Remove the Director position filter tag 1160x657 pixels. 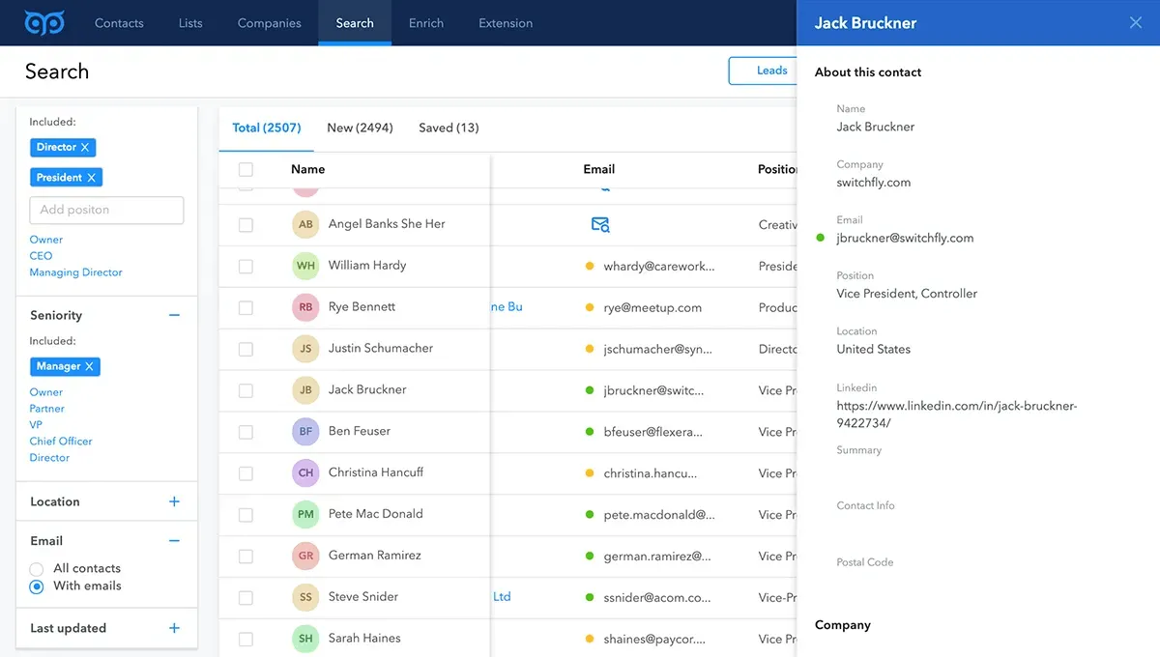pyautogui.click(x=83, y=147)
